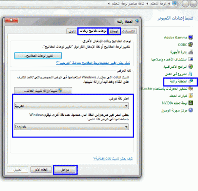
Task: Expand arrow after لوحة التحكم breadcrumb
Action: pyautogui.click(x=147, y=3)
